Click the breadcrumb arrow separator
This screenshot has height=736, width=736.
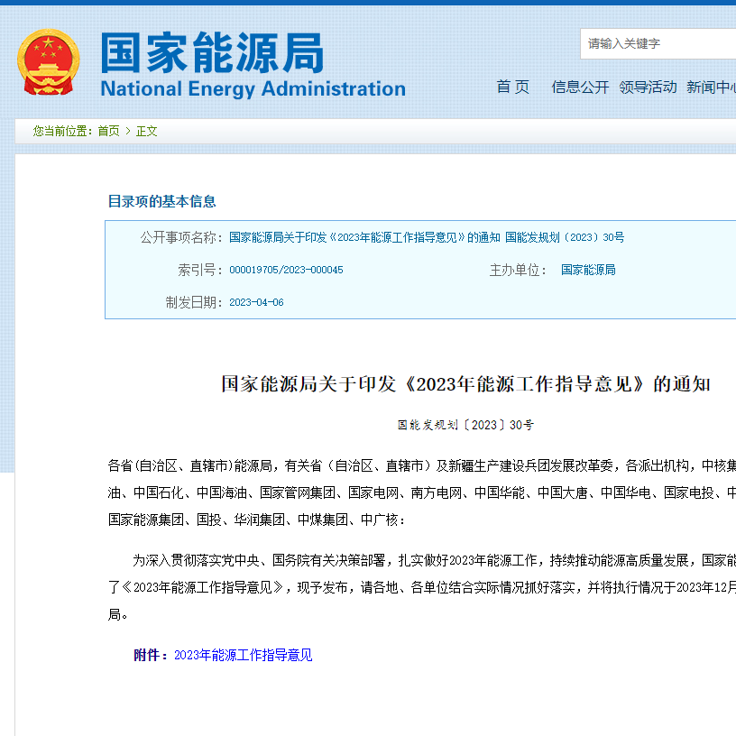[128, 131]
